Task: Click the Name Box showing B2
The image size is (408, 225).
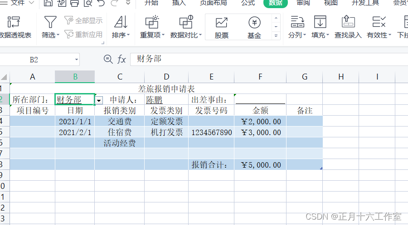Action: pos(34,60)
